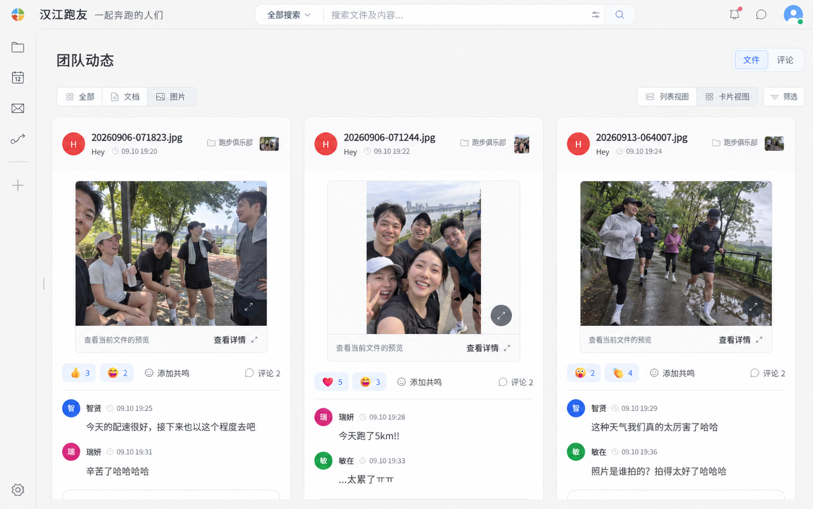Toggle thumbs-up reaction with 3 count
The width and height of the screenshot is (813, 509).
tap(79, 373)
